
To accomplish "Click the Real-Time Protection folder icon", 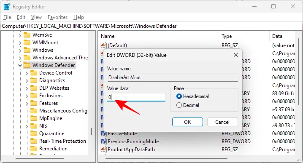I will point(34,141).
